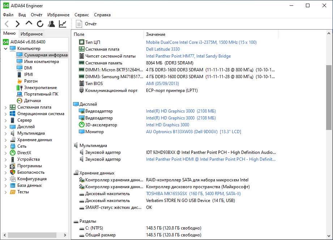333x240 pixels.
Task: Open the Dell Latitude 3330 link
Action: click(163, 49)
